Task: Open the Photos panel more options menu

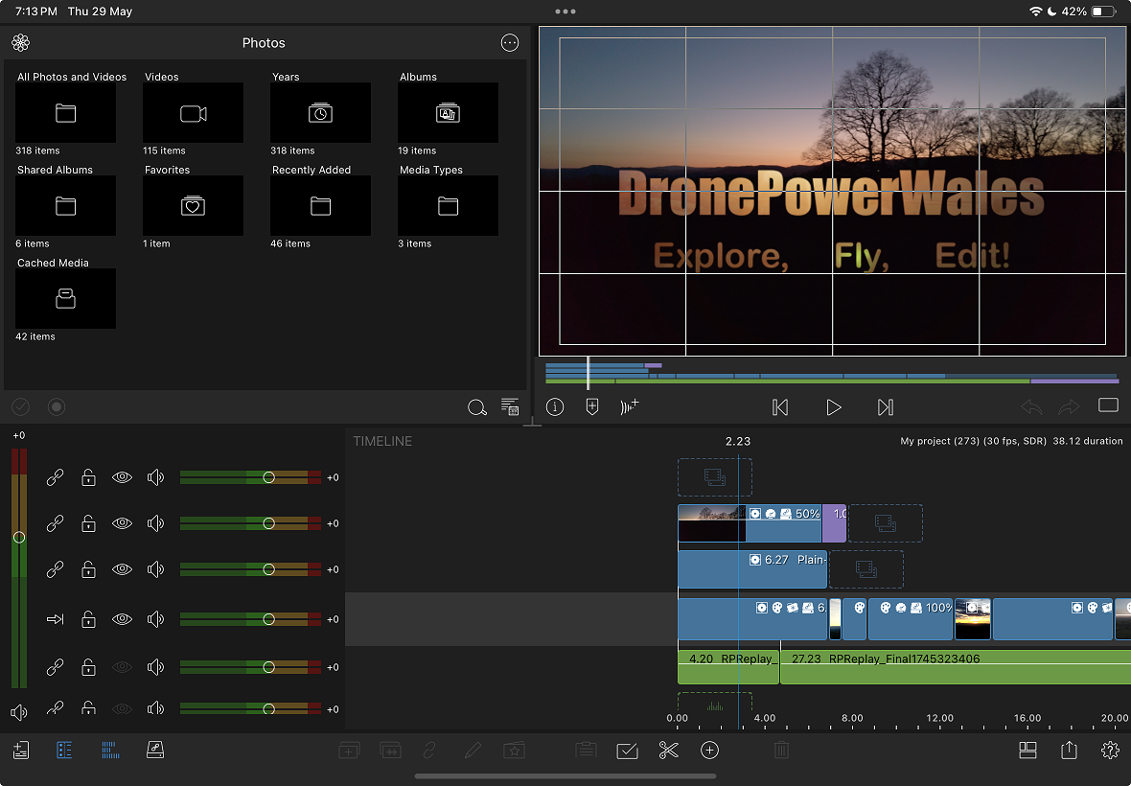Action: [509, 42]
